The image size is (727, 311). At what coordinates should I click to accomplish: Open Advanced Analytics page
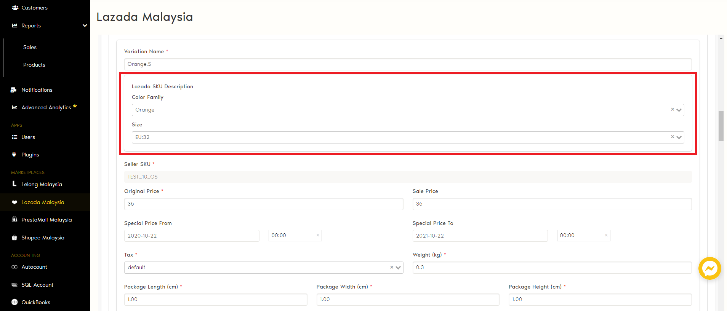click(x=46, y=107)
